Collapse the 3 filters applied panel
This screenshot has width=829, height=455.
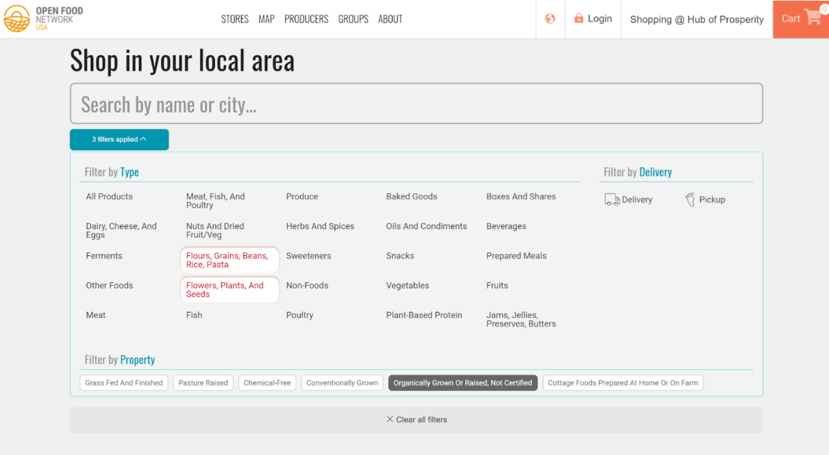click(x=119, y=139)
